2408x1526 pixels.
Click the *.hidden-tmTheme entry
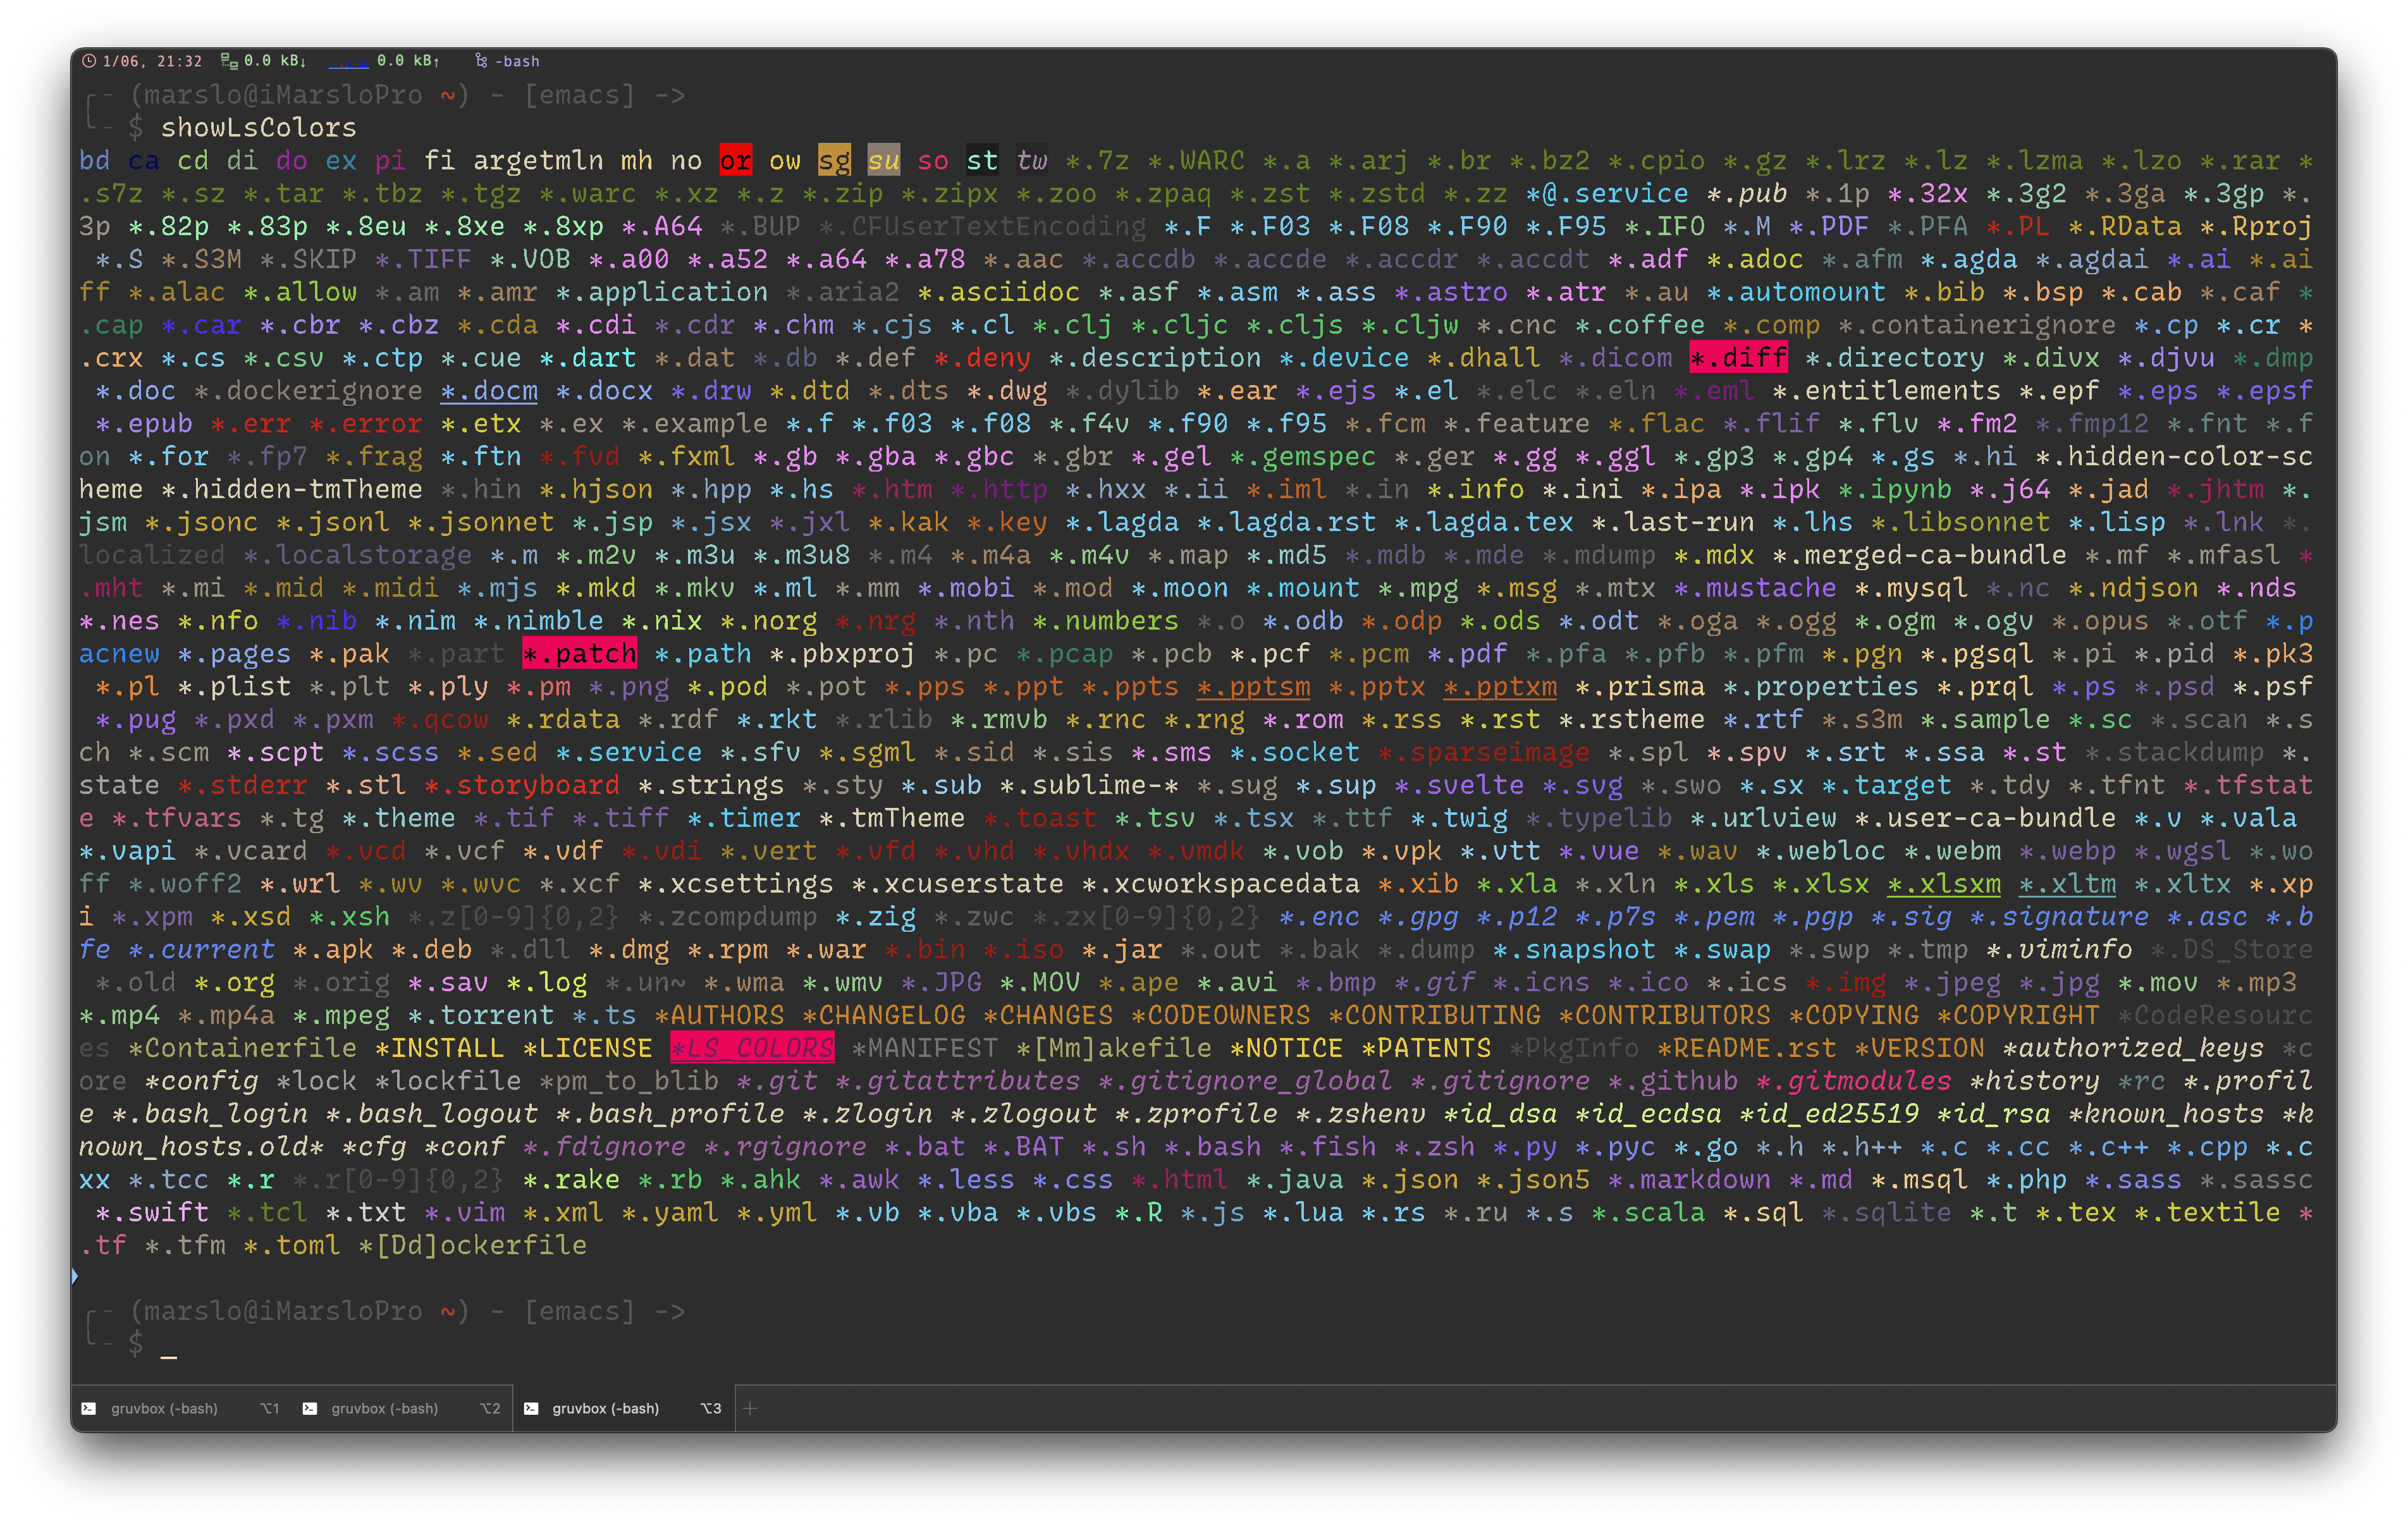[x=292, y=489]
